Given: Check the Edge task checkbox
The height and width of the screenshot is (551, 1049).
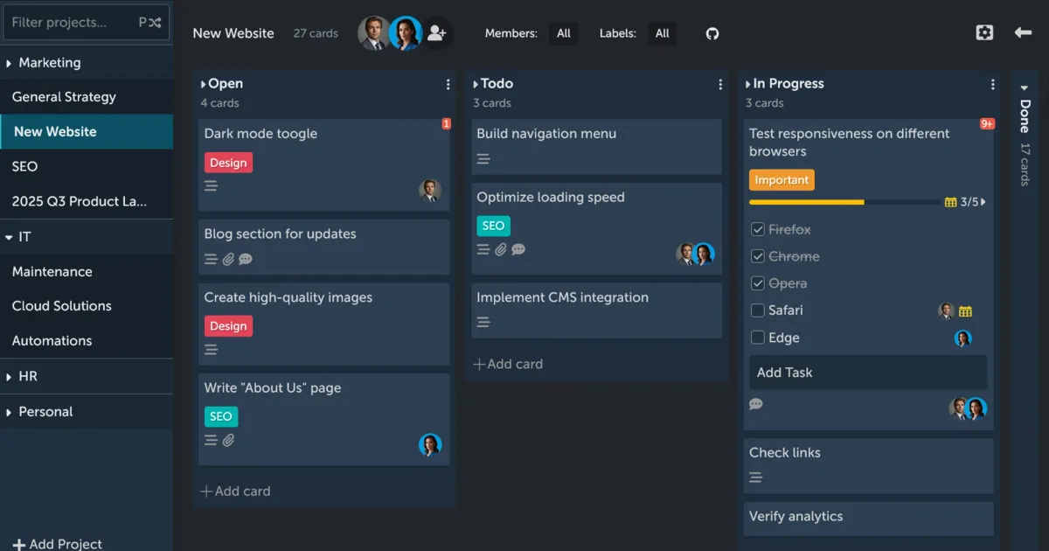Looking at the screenshot, I should pos(758,338).
